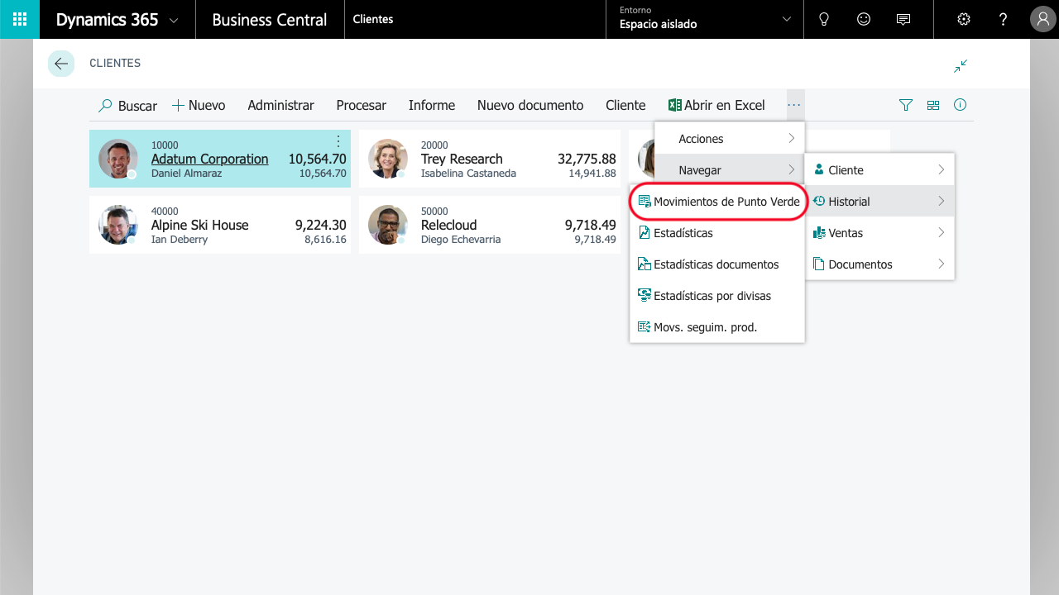Select the Alpine Ski House customer
1059x595 pixels.
pyautogui.click(x=220, y=225)
